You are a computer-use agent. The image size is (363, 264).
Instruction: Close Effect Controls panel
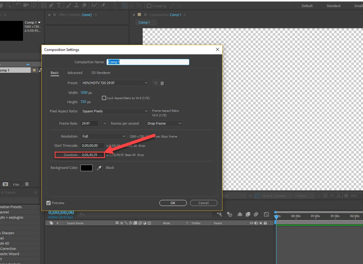tap(49, 15)
